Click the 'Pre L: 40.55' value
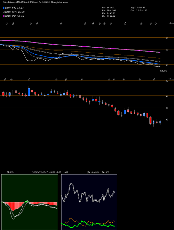Viewport: 174px width, 230px height. point(109,13)
